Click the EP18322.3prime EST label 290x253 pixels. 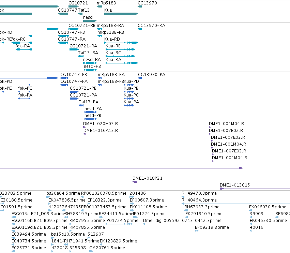point(105,200)
